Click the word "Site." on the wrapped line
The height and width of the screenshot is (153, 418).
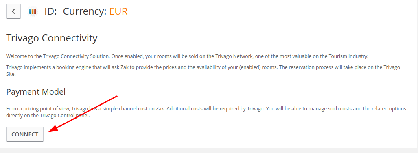(11, 75)
